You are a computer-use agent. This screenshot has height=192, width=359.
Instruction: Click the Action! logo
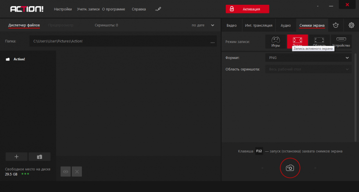point(26,9)
